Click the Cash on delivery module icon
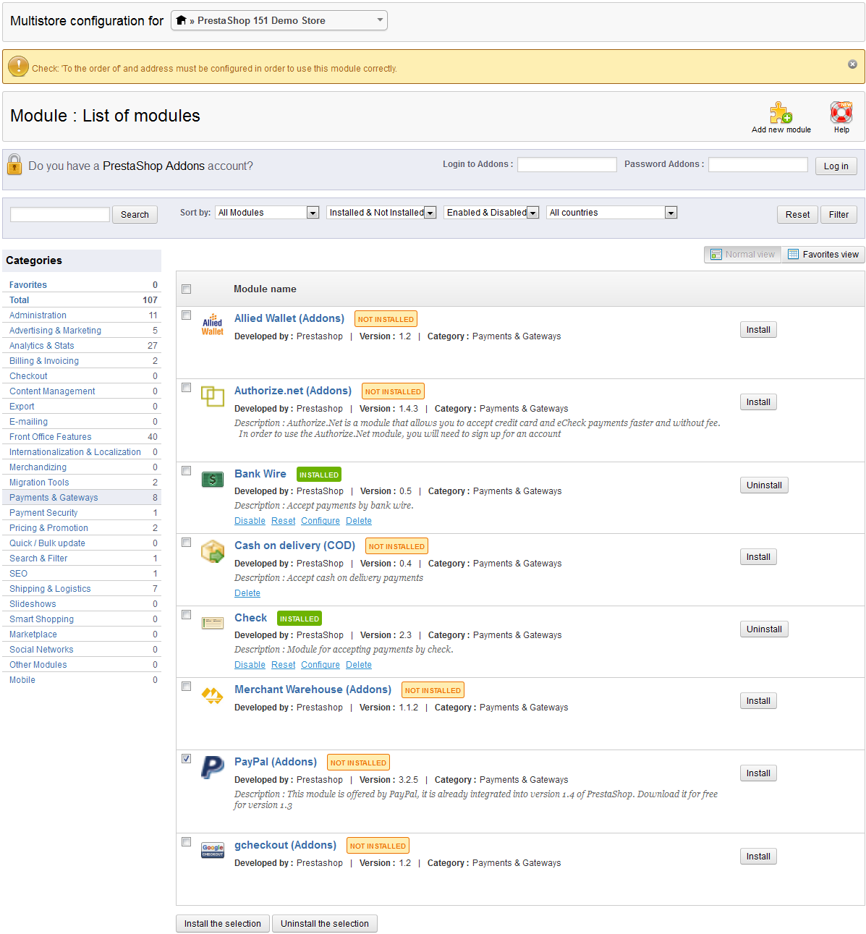The height and width of the screenshot is (934, 866). [x=212, y=551]
